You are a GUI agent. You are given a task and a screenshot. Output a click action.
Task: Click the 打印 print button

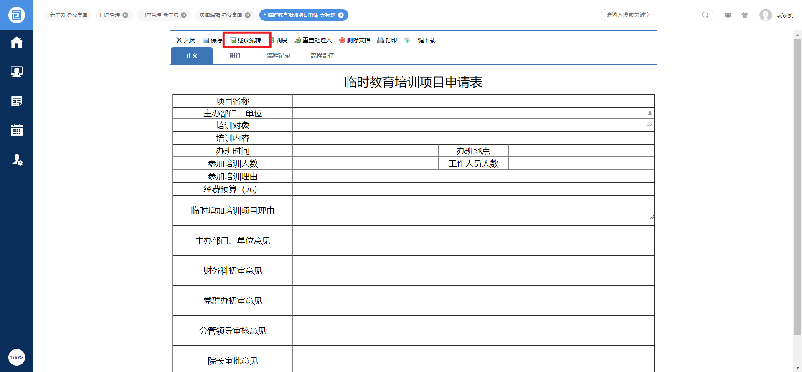387,40
